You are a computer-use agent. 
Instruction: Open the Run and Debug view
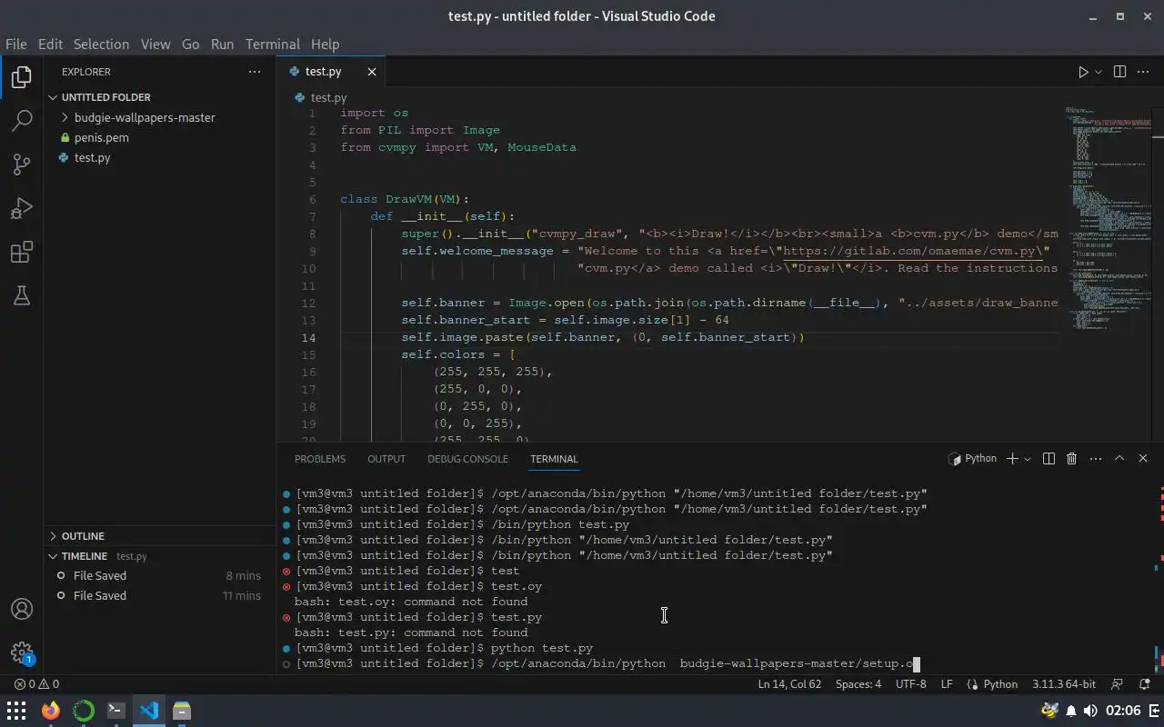tap(22, 208)
